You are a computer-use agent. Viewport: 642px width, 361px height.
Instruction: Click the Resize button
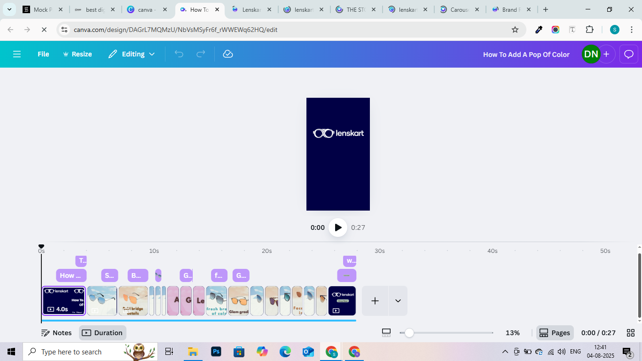pos(78,54)
